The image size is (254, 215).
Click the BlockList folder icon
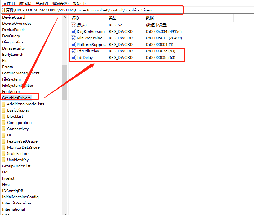pyautogui.click(x=3, y=116)
